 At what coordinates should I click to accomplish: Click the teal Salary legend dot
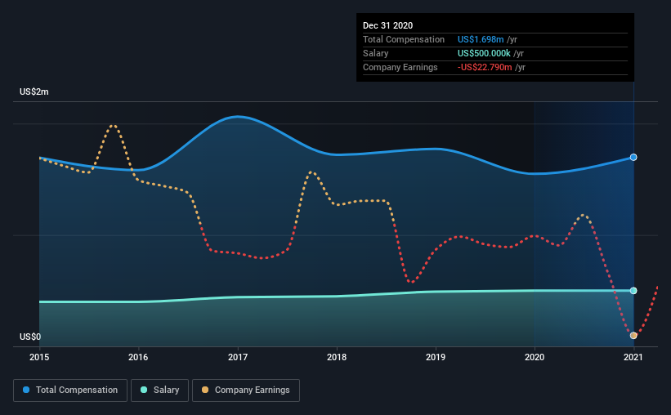point(144,390)
